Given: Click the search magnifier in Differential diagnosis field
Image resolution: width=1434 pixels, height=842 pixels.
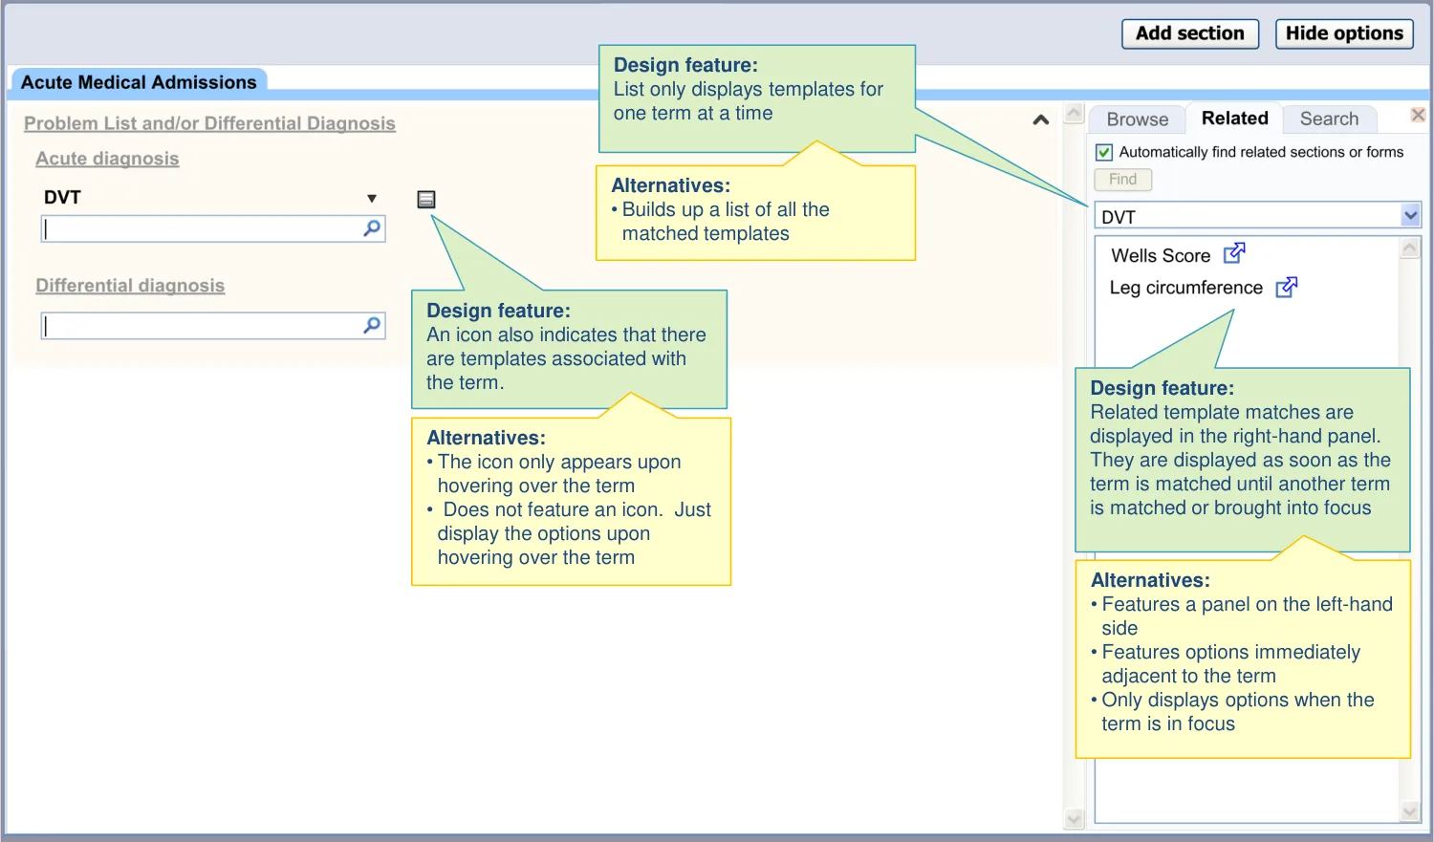Looking at the screenshot, I should pos(372,326).
